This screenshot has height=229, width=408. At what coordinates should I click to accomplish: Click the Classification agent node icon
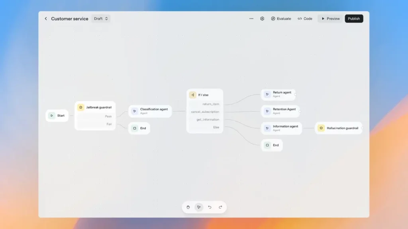[134, 111]
